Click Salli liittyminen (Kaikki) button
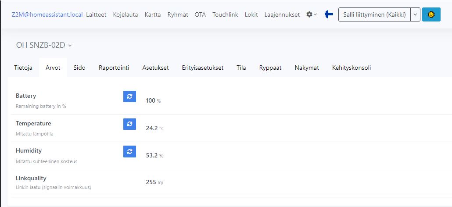Viewport: 452px width, 207px height. pos(374,14)
